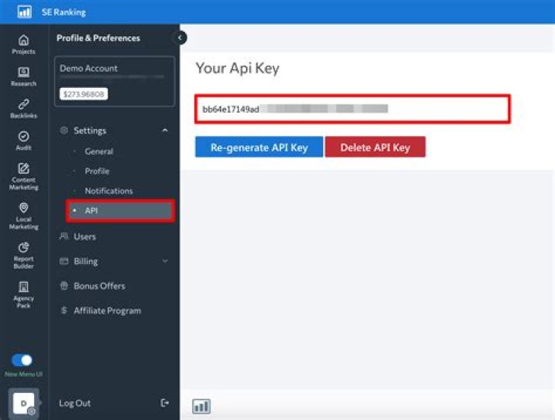555x420 pixels.
Task: Click the Bonus Offers gift icon
Action: [x=64, y=286]
